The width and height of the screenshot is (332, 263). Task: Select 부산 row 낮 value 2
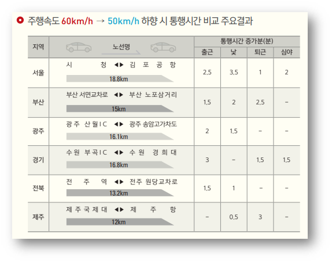(x=234, y=102)
